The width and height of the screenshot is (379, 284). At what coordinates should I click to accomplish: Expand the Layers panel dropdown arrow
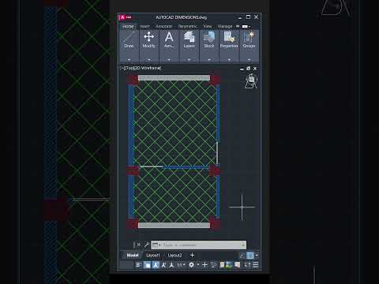(x=189, y=60)
